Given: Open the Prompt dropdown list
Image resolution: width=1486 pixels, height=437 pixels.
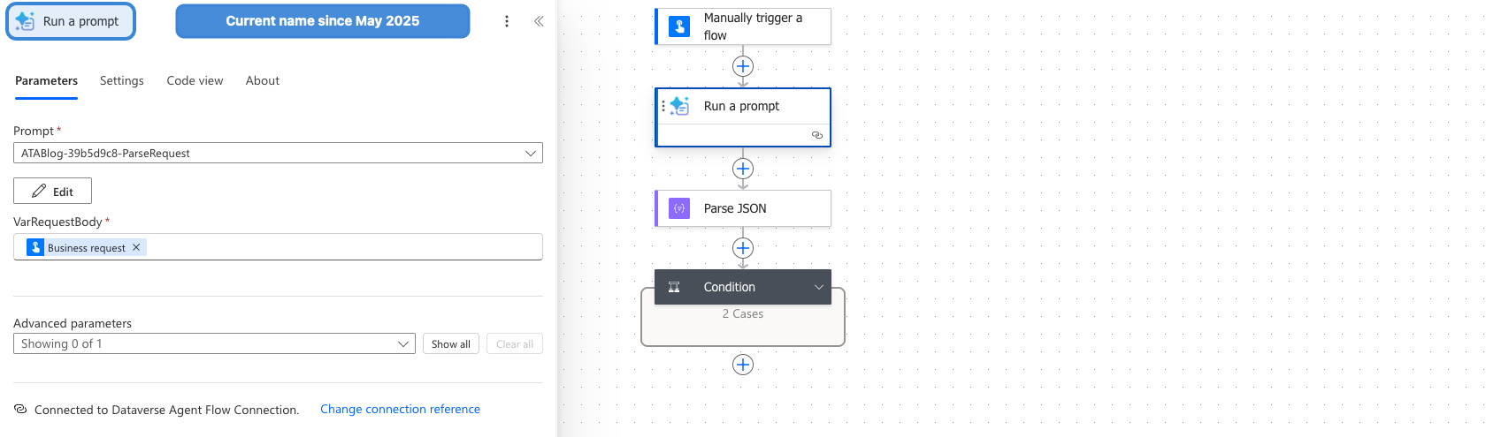Looking at the screenshot, I should point(278,153).
